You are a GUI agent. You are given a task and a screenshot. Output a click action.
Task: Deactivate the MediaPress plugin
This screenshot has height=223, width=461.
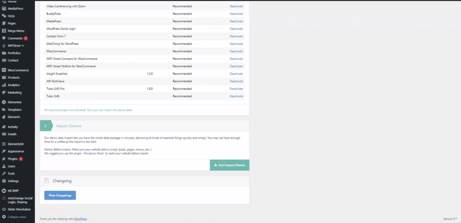(x=236, y=21)
